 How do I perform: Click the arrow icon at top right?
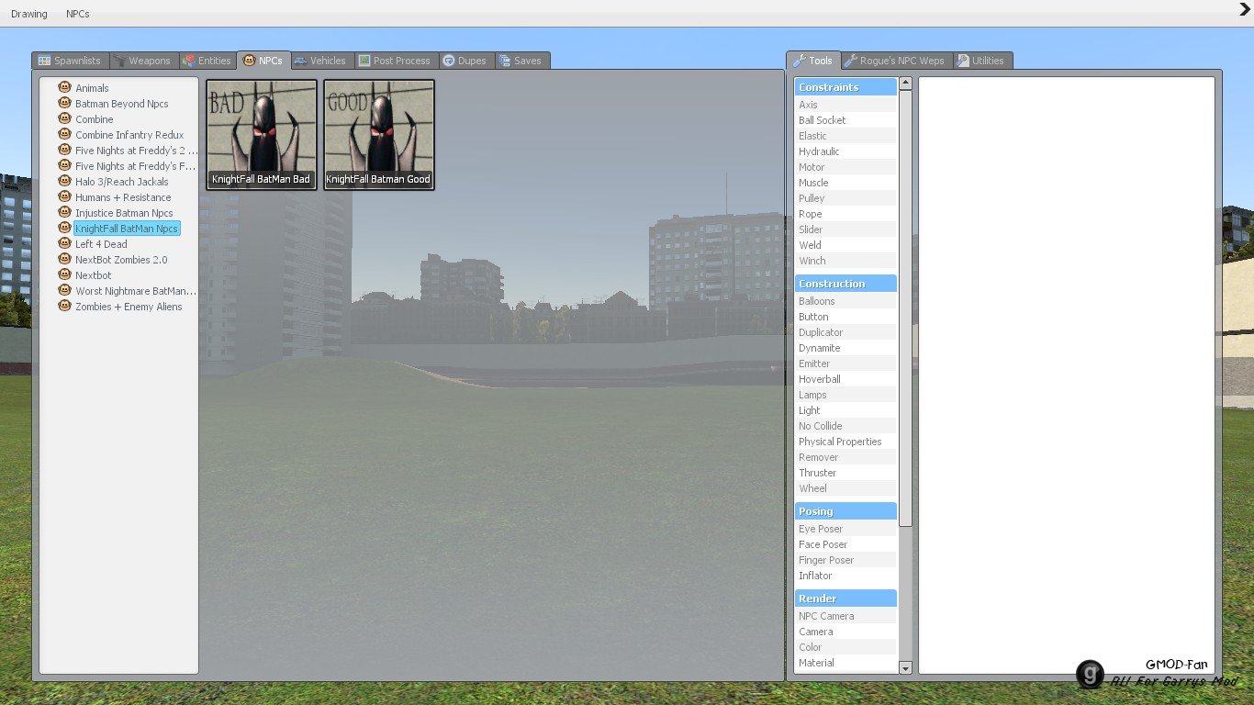1245,9
